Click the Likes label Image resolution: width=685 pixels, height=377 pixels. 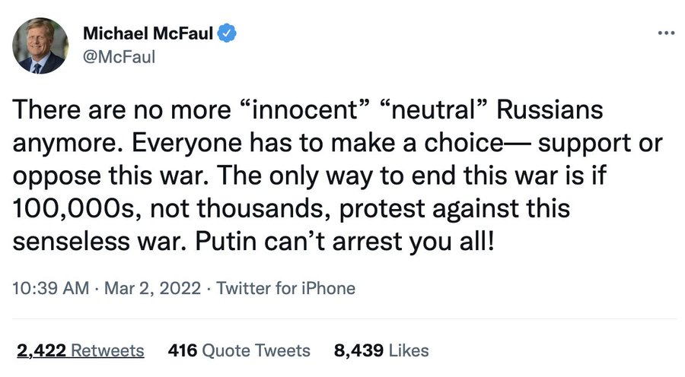coord(409,350)
